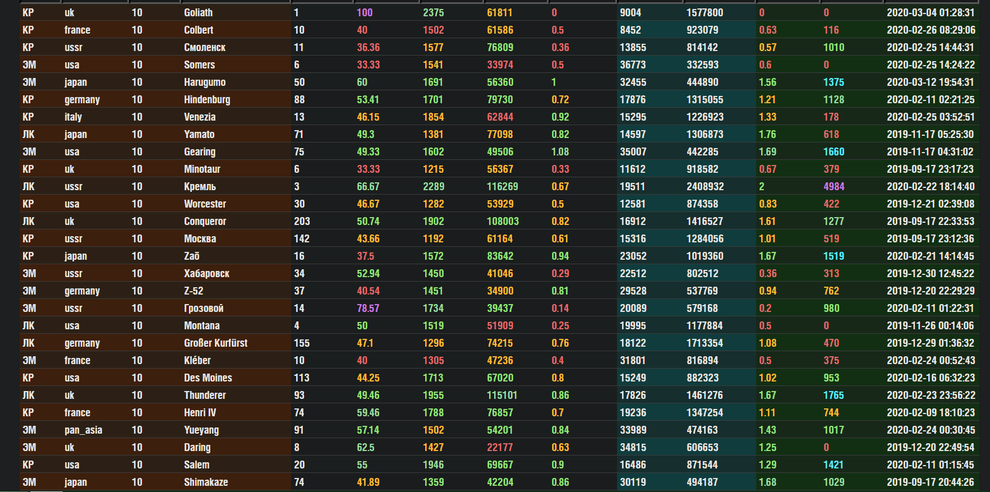Click timestamp 2019-09-17 20:44:26
Screen dimensions: 990x492
[x=931, y=482]
